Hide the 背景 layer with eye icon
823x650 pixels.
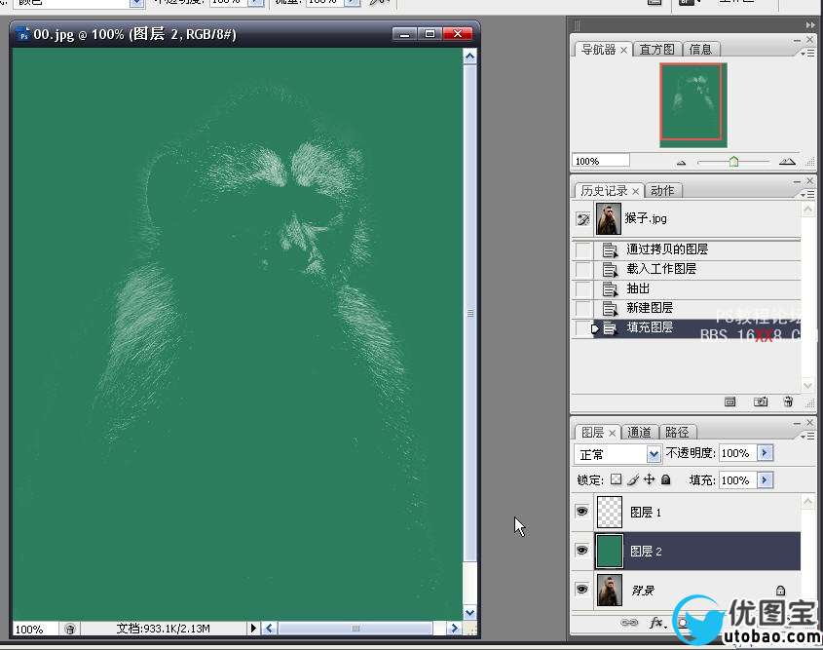[581, 590]
